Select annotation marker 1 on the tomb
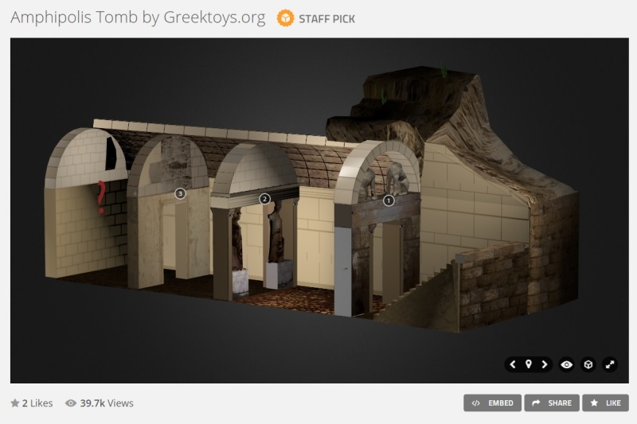Viewport: 637px width, 424px height. coord(389,200)
